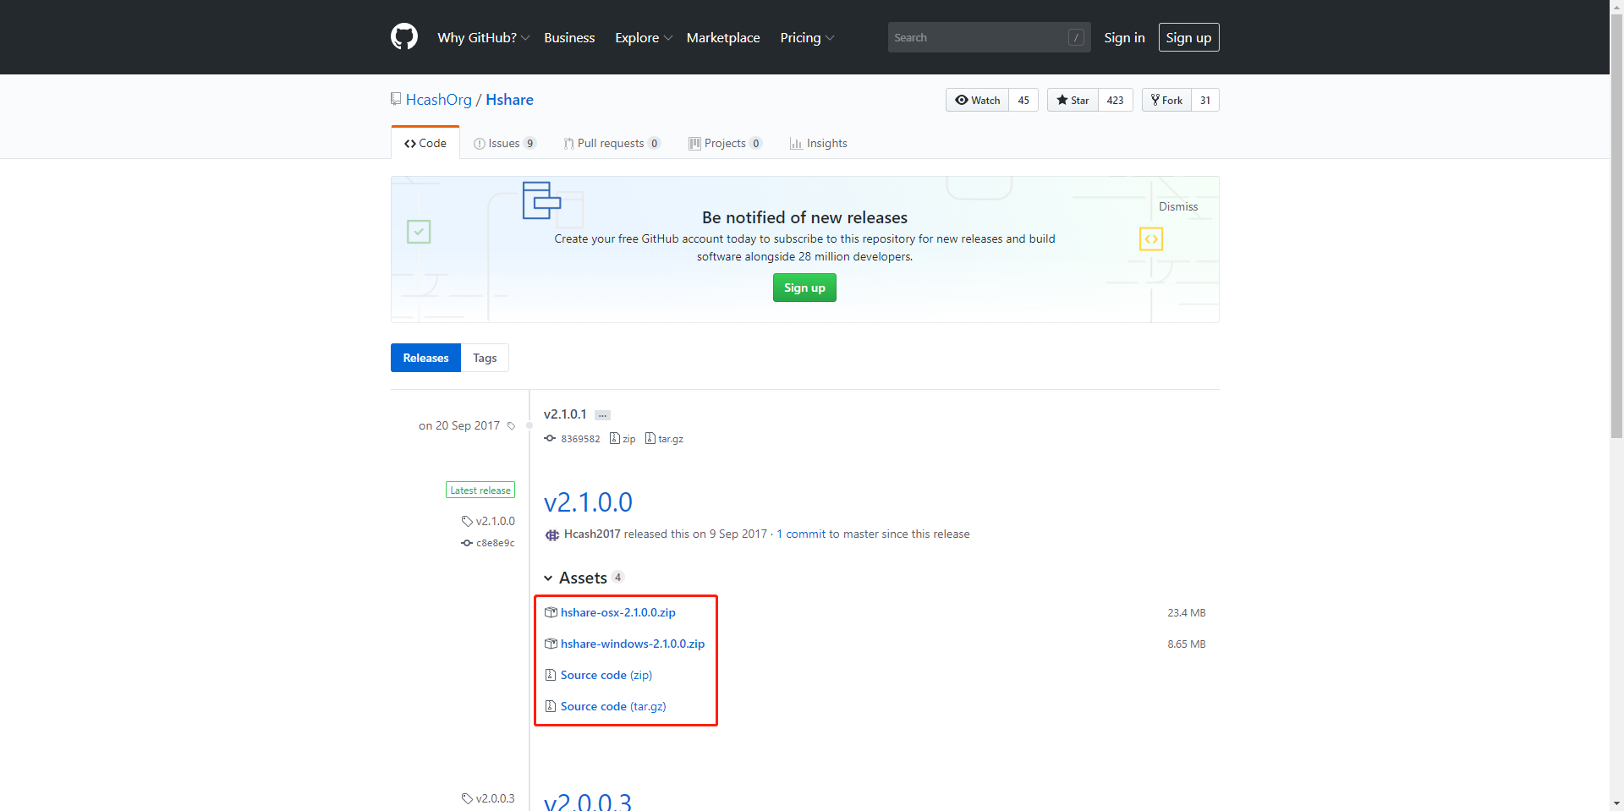Image resolution: width=1624 pixels, height=811 pixels.
Task: Open the GitHub logo homepage
Action: click(404, 37)
